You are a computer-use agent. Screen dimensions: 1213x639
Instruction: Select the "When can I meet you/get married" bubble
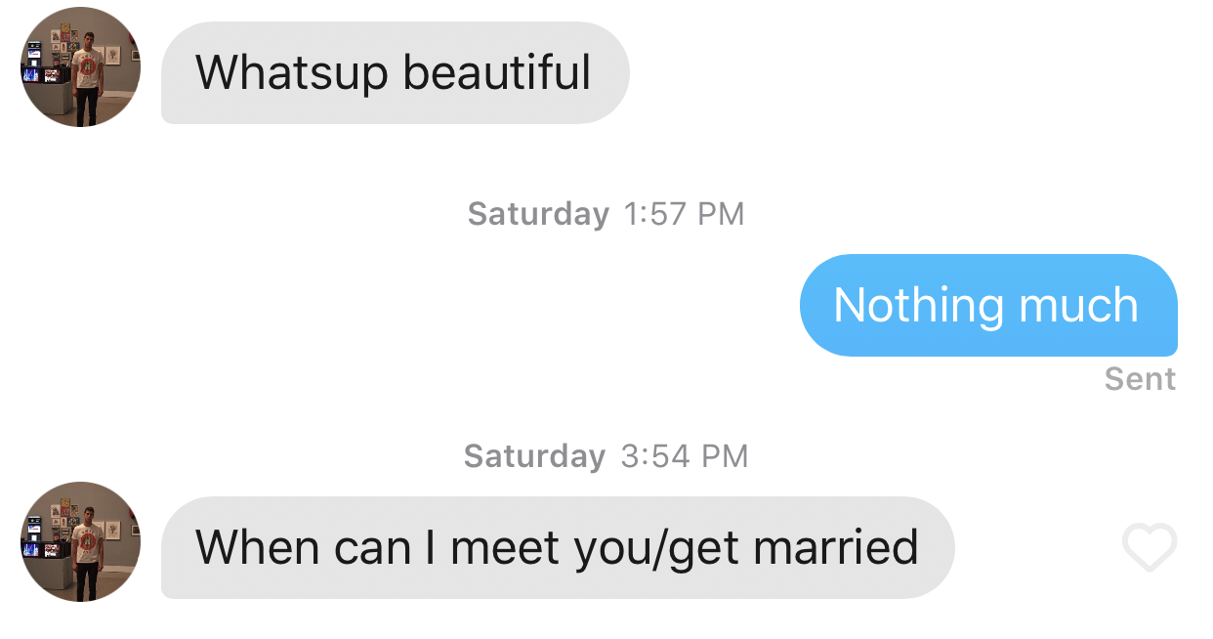click(557, 547)
